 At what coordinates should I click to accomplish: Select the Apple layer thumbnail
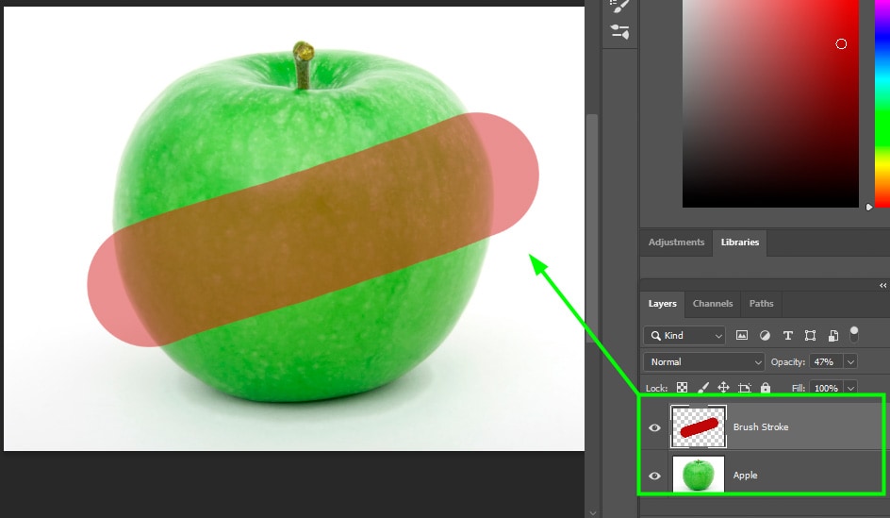click(698, 475)
